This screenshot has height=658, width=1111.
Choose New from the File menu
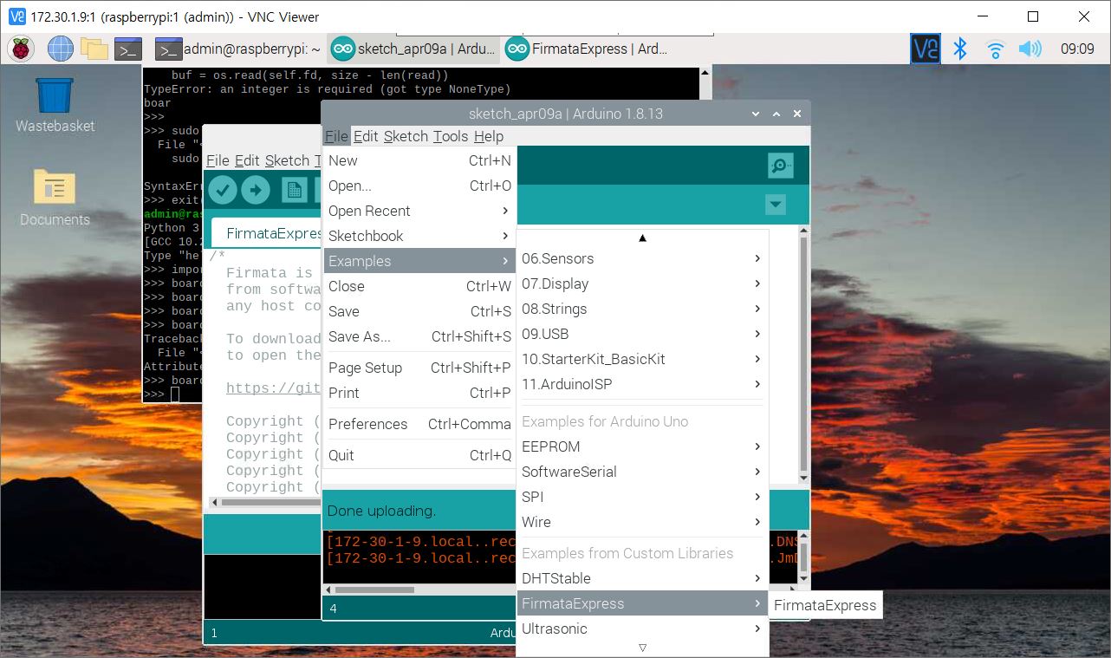click(x=419, y=160)
